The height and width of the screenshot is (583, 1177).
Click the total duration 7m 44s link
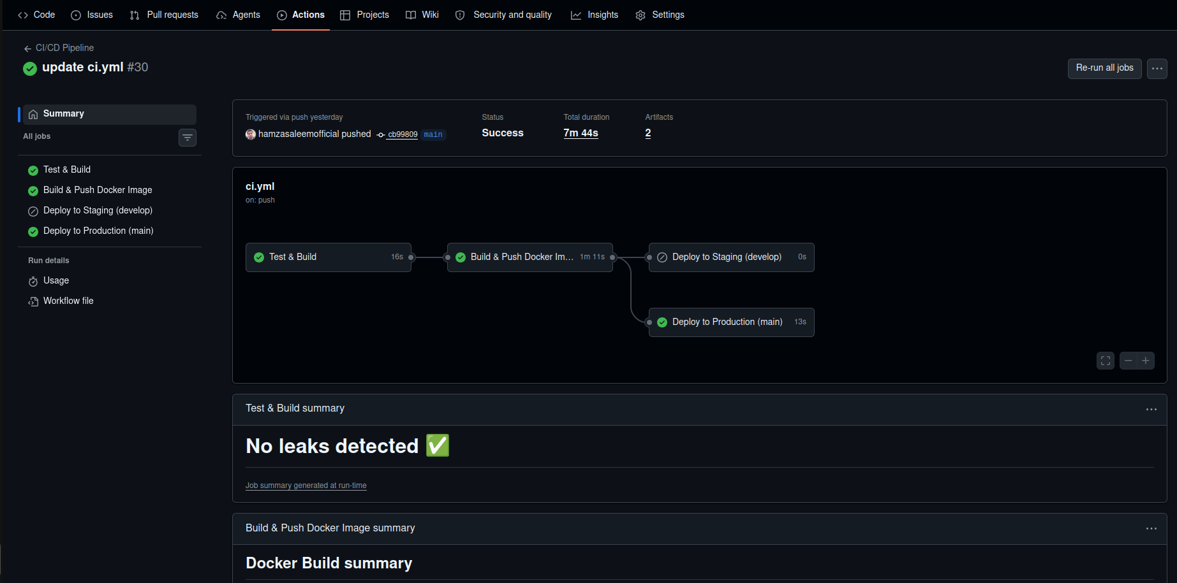(x=581, y=133)
